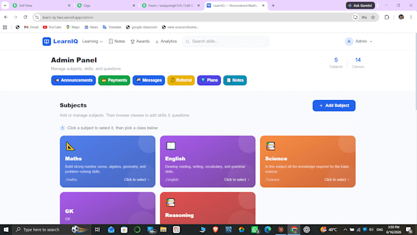Screen dimensions: 417x235
Task: Open the Payments section
Action: (x=114, y=80)
